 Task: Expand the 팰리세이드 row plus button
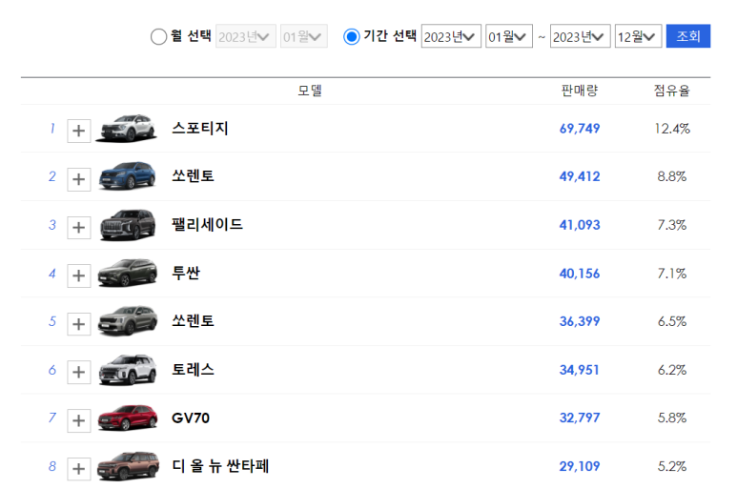(79, 228)
